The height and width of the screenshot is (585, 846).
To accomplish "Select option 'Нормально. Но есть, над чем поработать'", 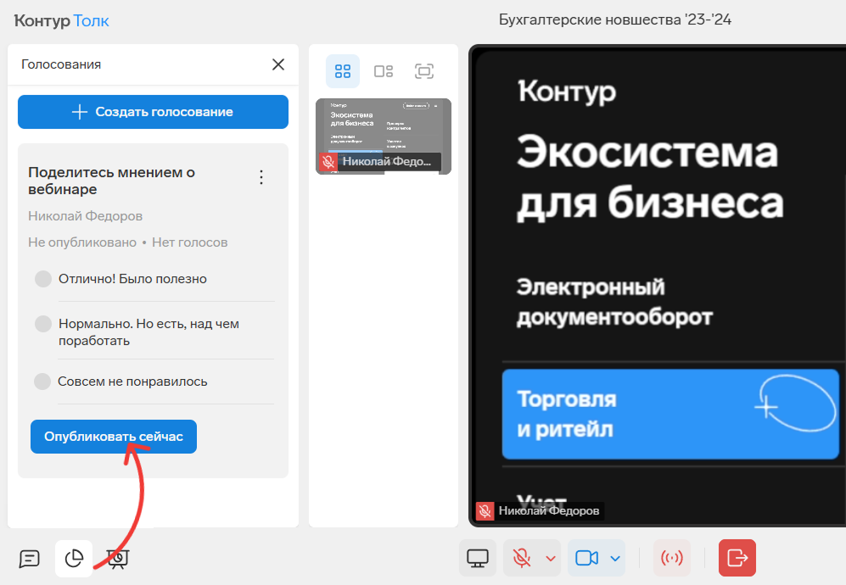I will pos(42,324).
